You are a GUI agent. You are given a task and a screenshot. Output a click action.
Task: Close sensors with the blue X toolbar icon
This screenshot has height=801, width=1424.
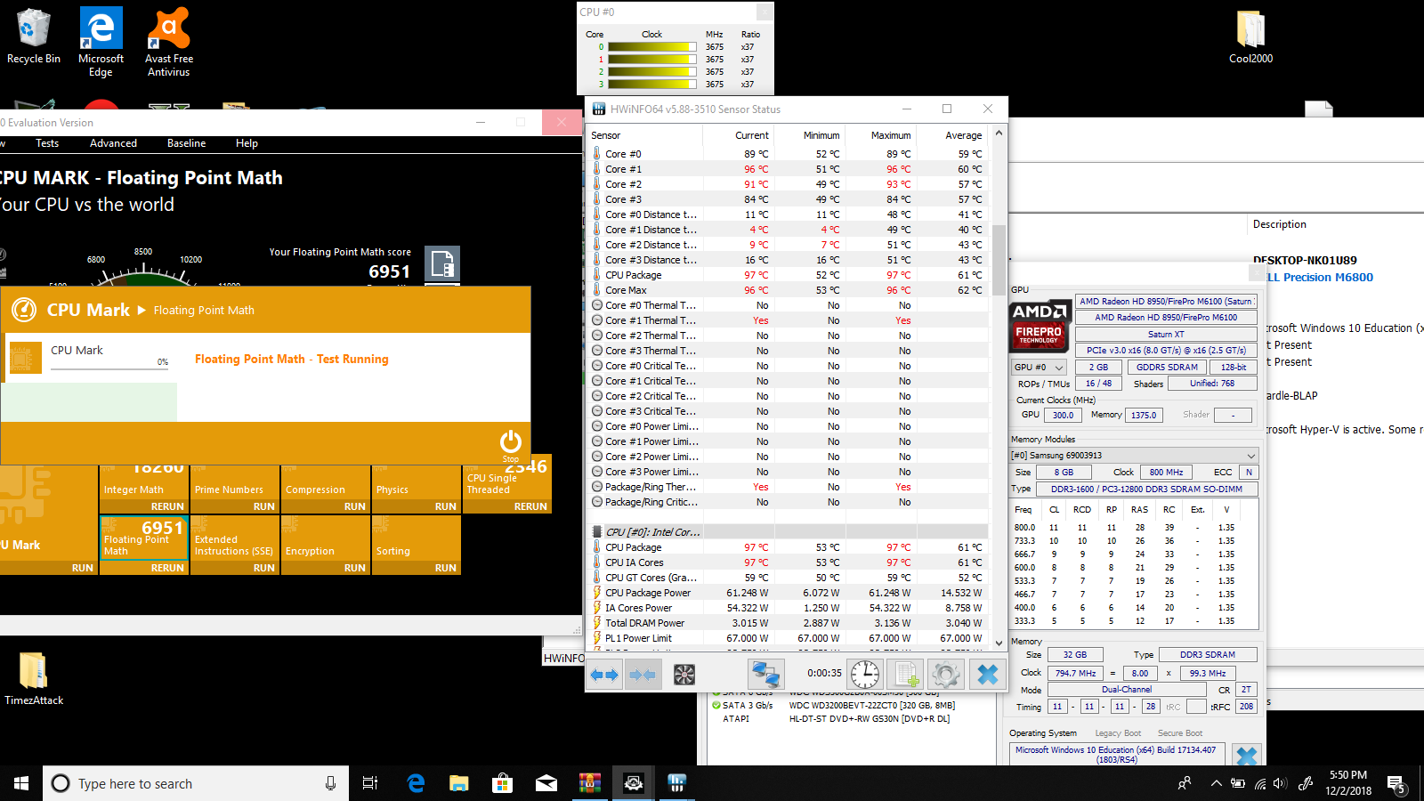click(x=987, y=675)
